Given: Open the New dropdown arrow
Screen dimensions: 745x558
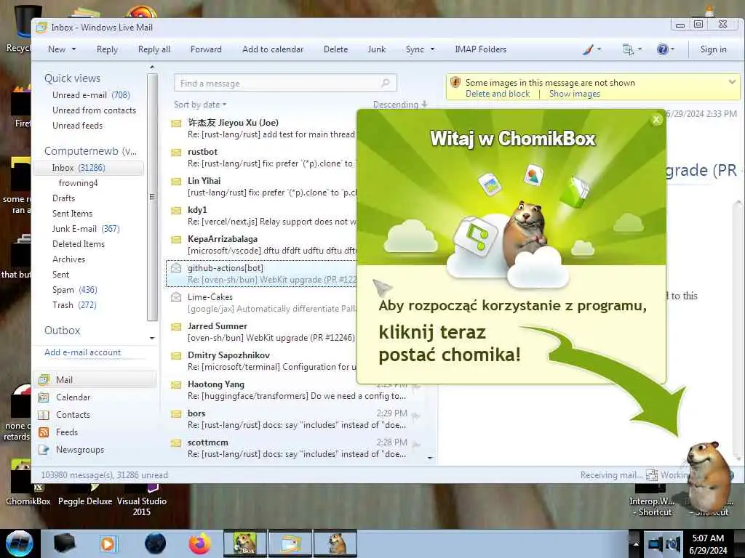Looking at the screenshot, I should click(x=73, y=49).
